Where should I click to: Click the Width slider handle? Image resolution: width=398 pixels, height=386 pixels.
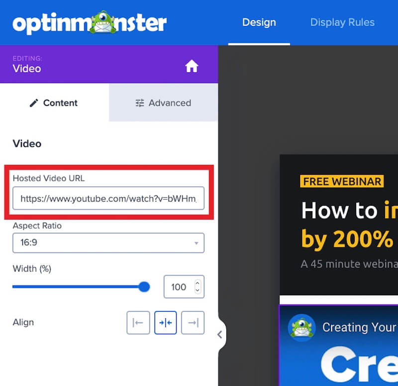tap(144, 287)
